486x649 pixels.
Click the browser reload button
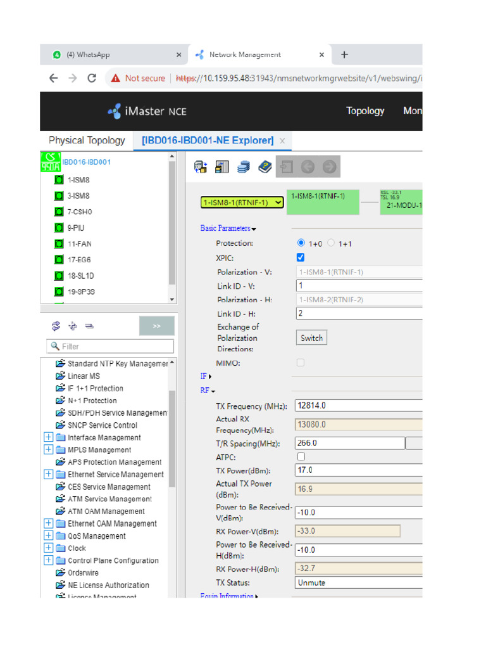(x=92, y=79)
